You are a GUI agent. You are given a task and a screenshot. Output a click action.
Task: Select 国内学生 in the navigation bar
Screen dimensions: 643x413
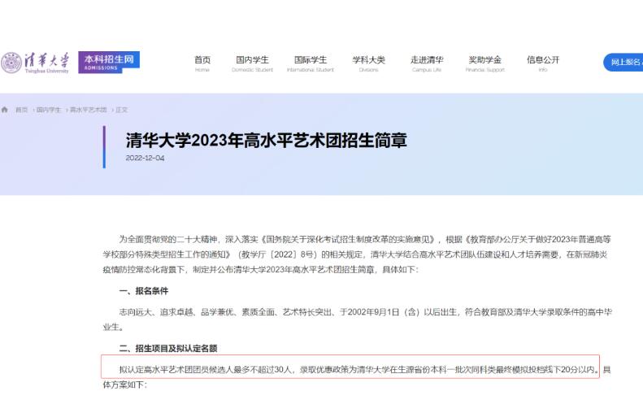[x=252, y=63]
